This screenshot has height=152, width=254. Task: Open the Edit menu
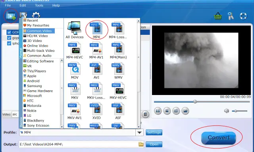point(23,5)
